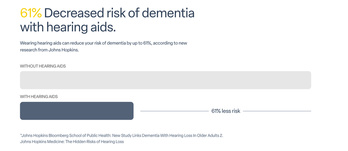Click 'according to new' in the paragraph
This screenshot has height=151, width=348.
point(171,43)
